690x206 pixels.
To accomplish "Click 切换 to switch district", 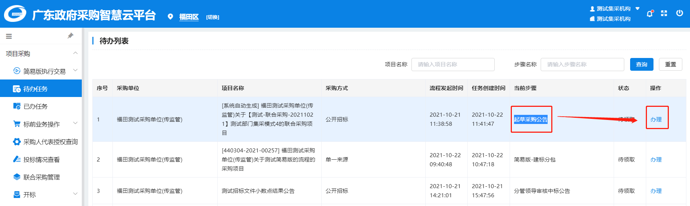I will click(212, 17).
